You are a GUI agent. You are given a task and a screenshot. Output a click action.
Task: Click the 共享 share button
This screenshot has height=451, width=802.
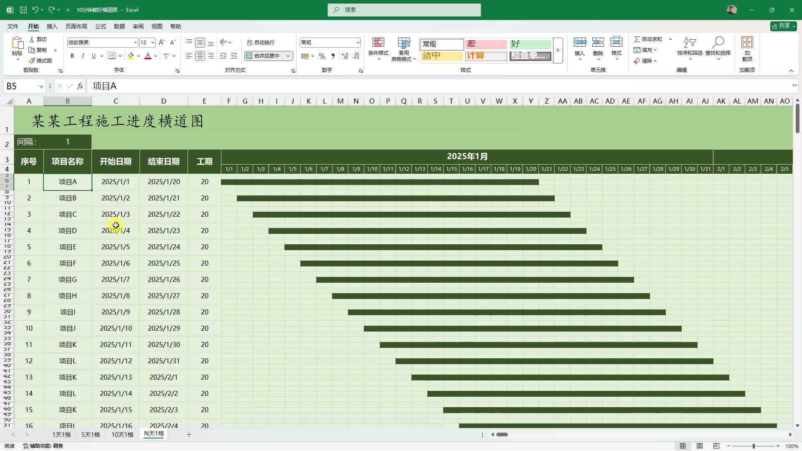[783, 26]
